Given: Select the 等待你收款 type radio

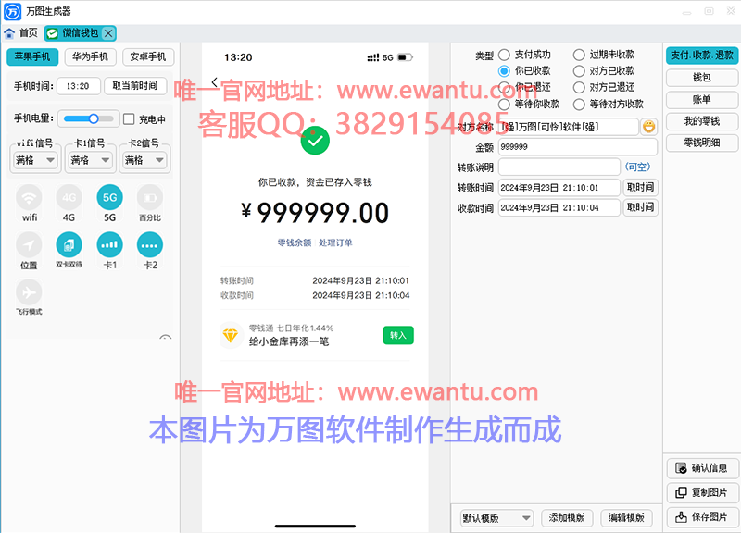Looking at the screenshot, I should tap(504, 104).
